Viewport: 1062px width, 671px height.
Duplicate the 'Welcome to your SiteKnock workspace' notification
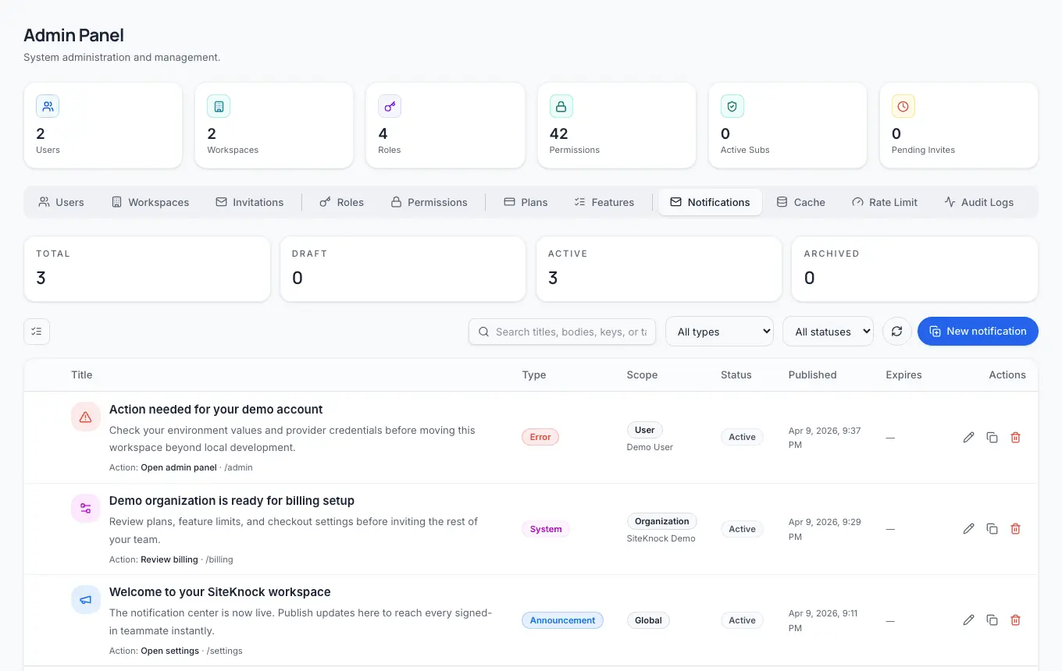coord(992,620)
